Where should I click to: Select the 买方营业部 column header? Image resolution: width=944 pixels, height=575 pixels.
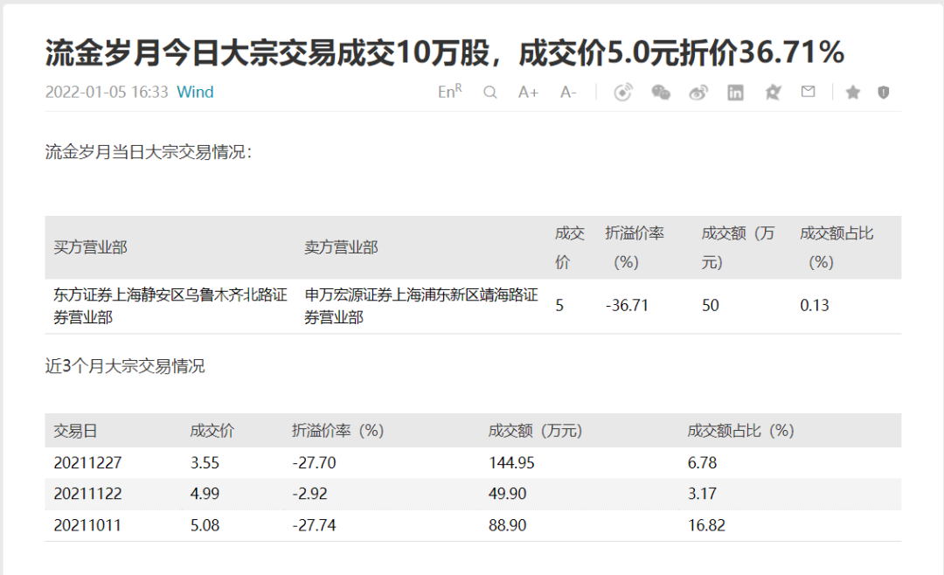(x=91, y=247)
